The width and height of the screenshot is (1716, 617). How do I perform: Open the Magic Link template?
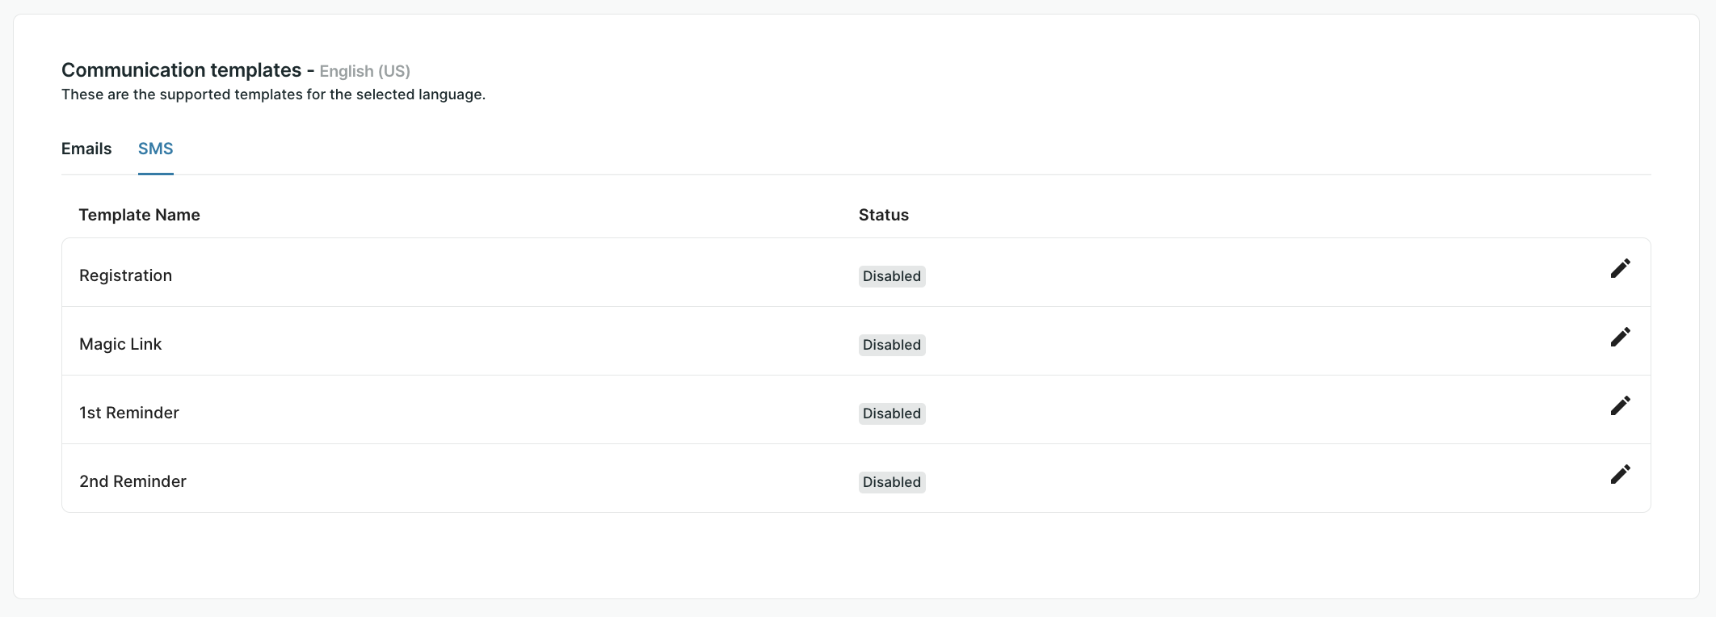(x=120, y=343)
